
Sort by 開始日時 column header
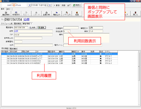29,51
